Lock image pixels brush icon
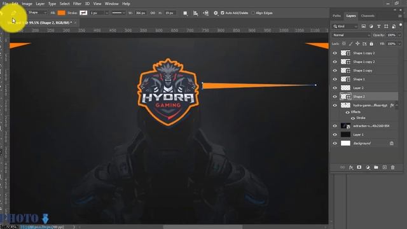 350,44
